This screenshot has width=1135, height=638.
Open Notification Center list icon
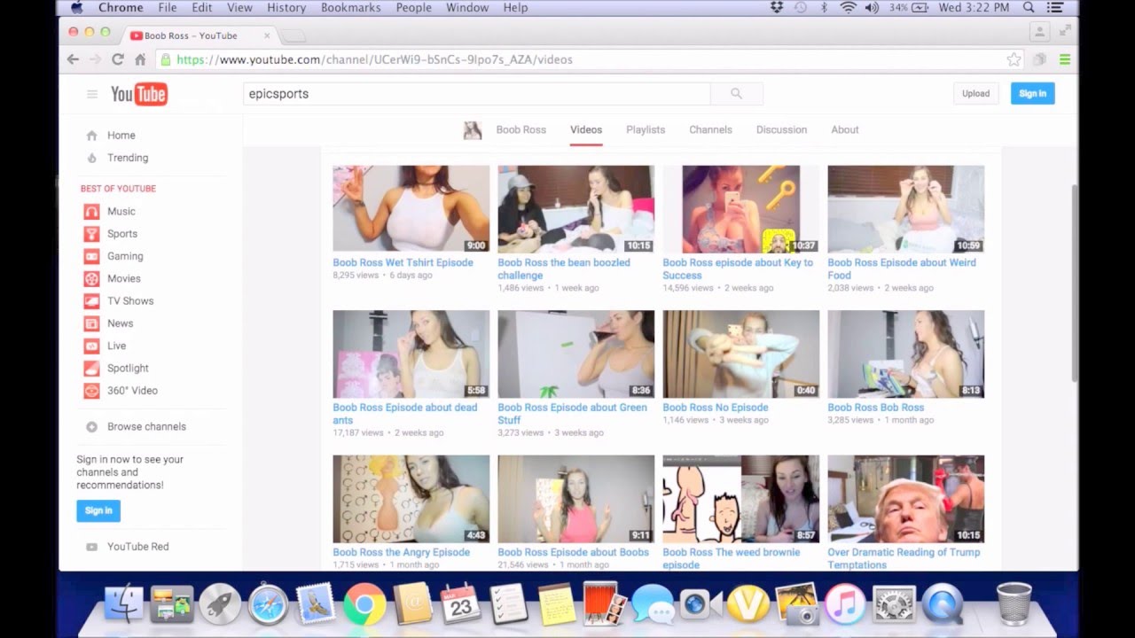tap(1054, 7)
